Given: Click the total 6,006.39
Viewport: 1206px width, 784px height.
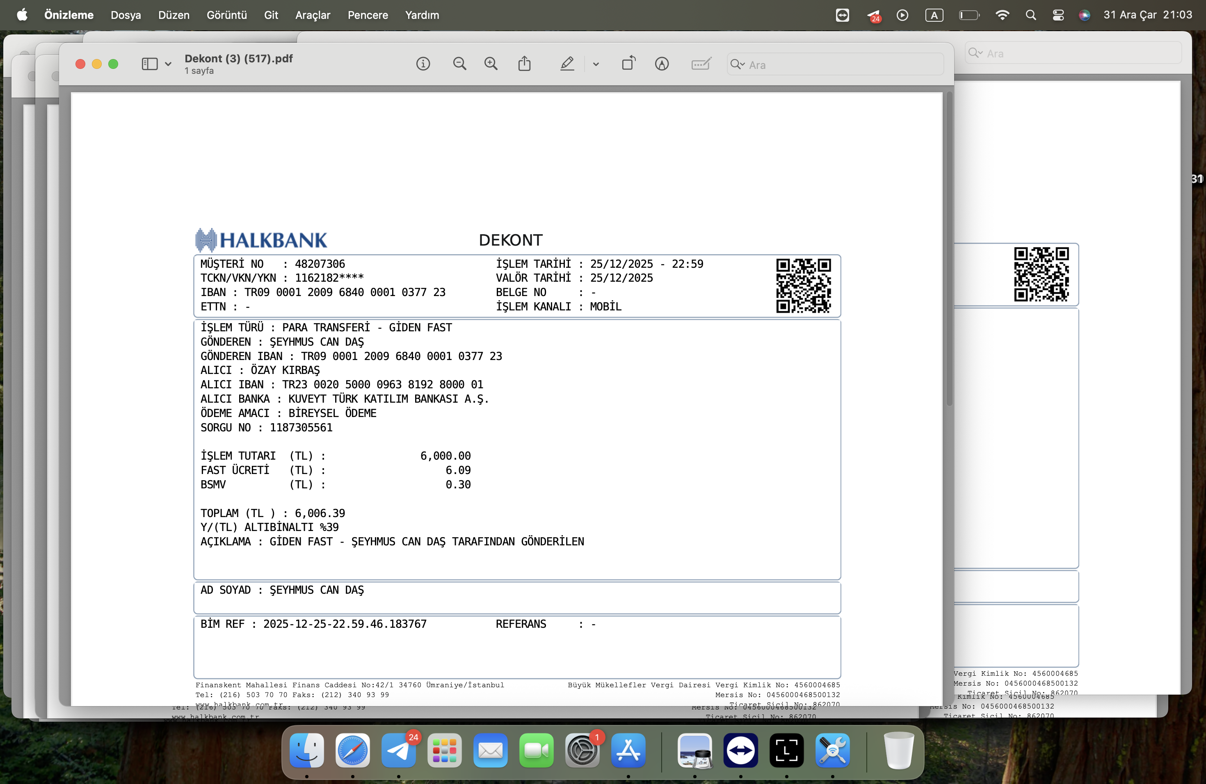Looking at the screenshot, I should click(320, 513).
